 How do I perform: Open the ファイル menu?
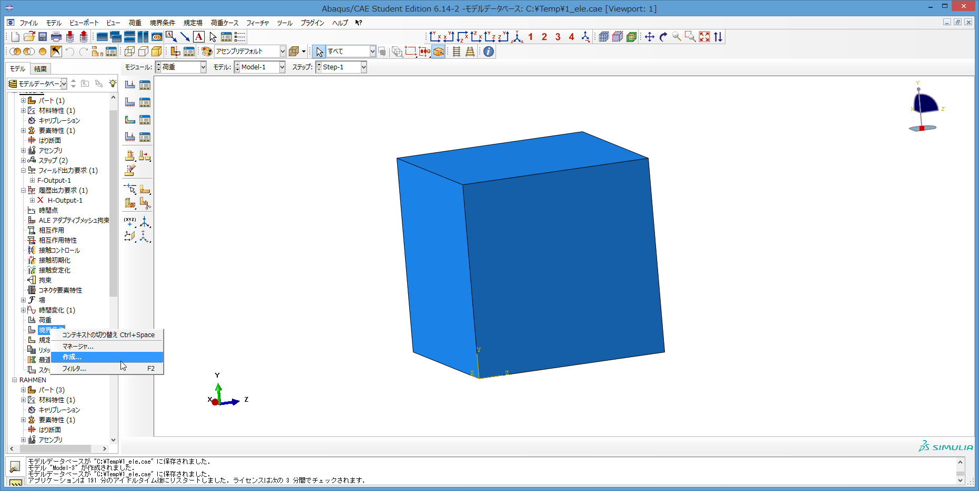pos(28,23)
